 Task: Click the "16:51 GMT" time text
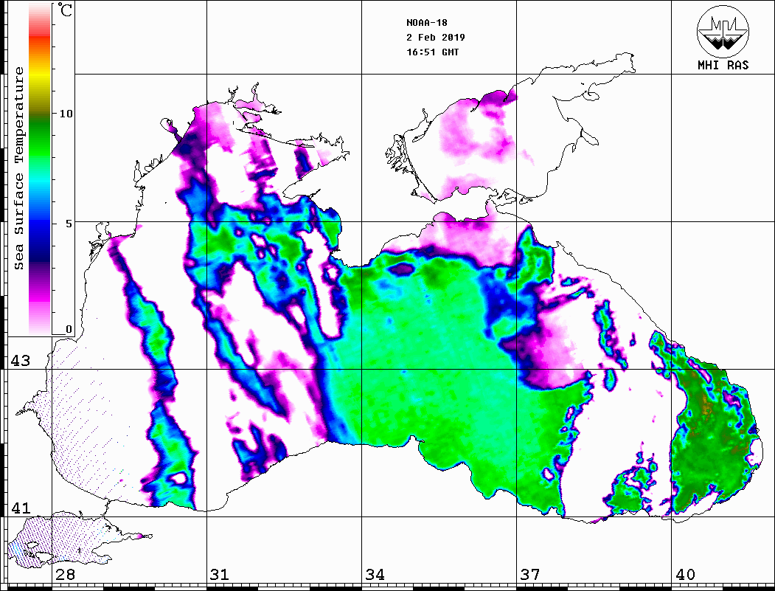point(433,52)
